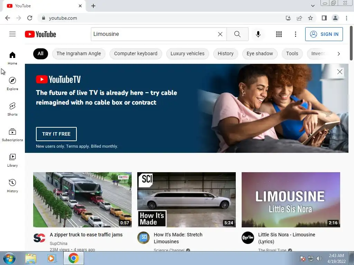Image resolution: width=354 pixels, height=265 pixels.
Task: Click the YouTube logo
Action: click(40, 34)
